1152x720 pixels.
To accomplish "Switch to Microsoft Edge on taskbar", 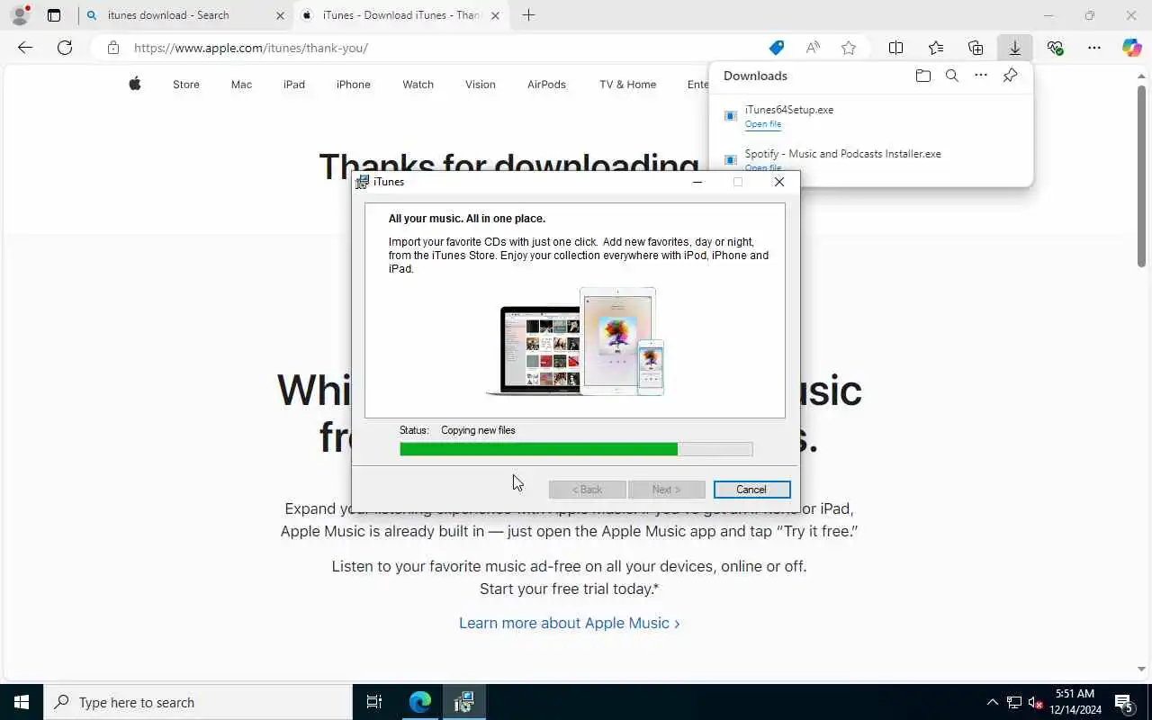I will click(x=420, y=702).
